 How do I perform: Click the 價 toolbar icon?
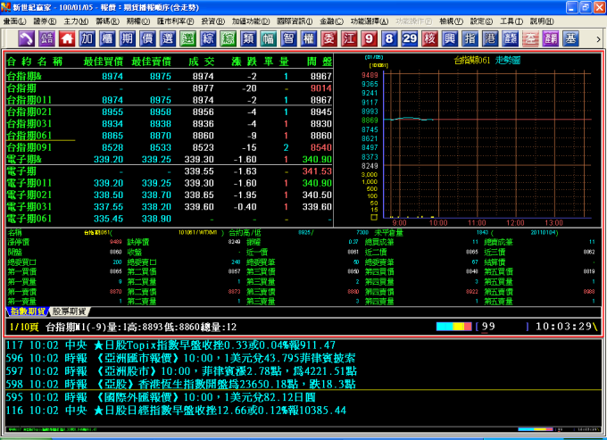[147, 38]
